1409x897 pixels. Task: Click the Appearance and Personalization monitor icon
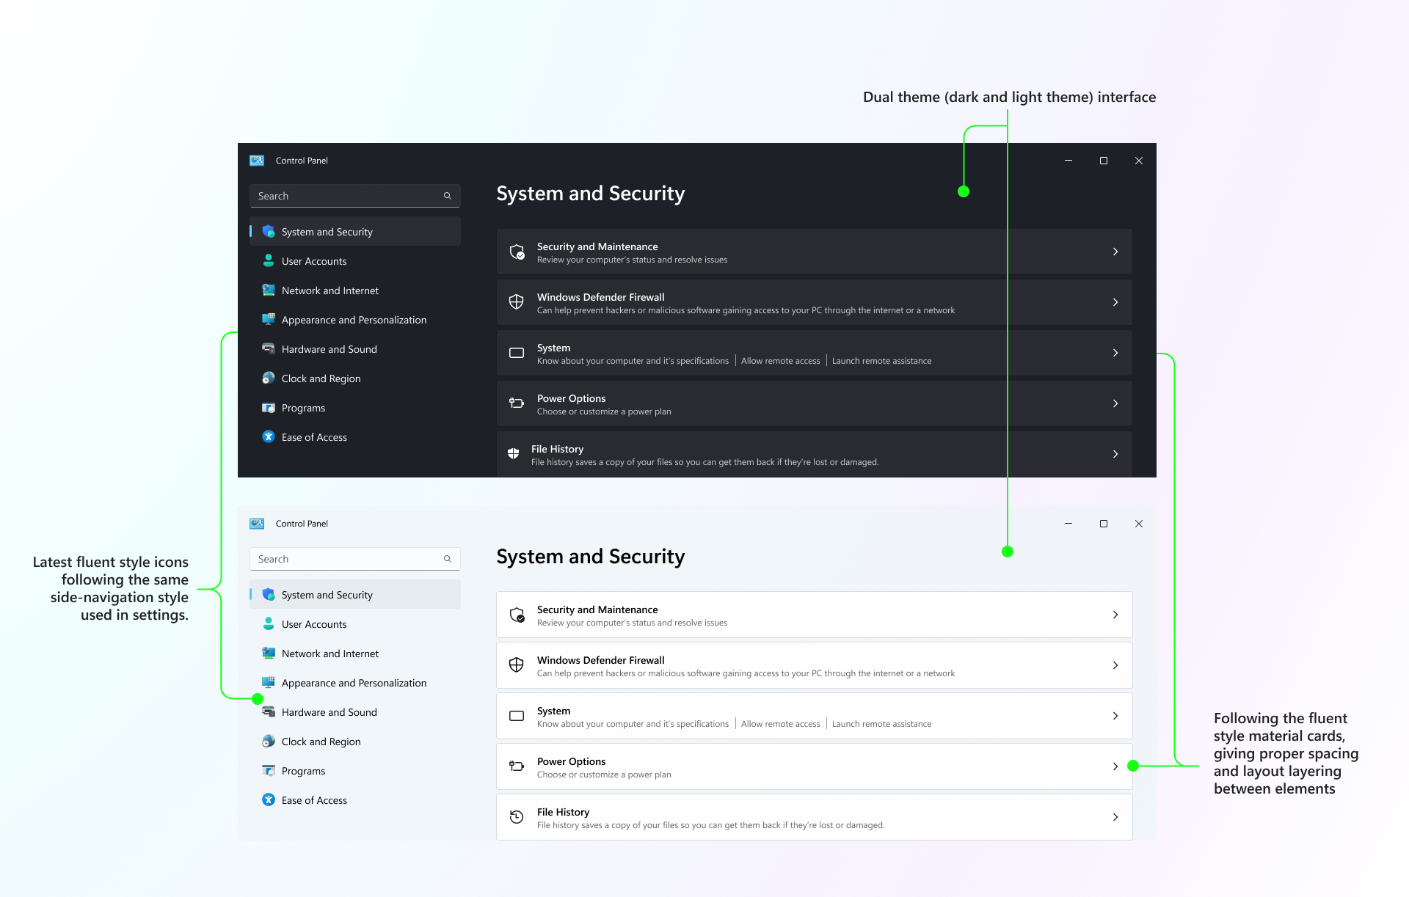coord(269,319)
